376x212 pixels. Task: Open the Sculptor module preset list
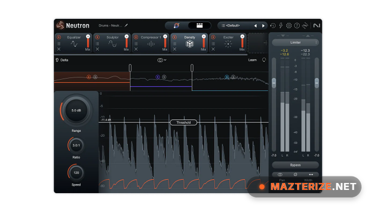[97, 44]
